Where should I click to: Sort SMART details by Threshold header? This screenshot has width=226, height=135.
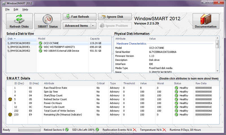[130, 83]
